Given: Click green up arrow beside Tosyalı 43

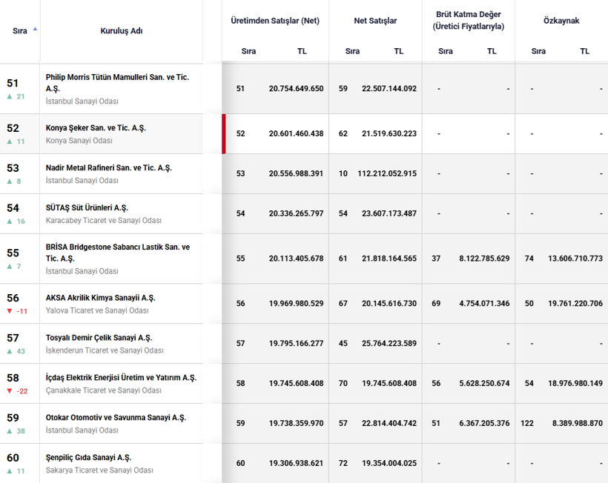Looking at the screenshot, I should [10, 351].
